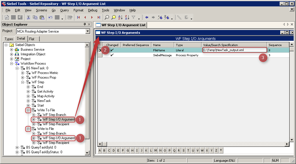Expand the Business Service node
The width and height of the screenshot is (296, 164).
11,50
